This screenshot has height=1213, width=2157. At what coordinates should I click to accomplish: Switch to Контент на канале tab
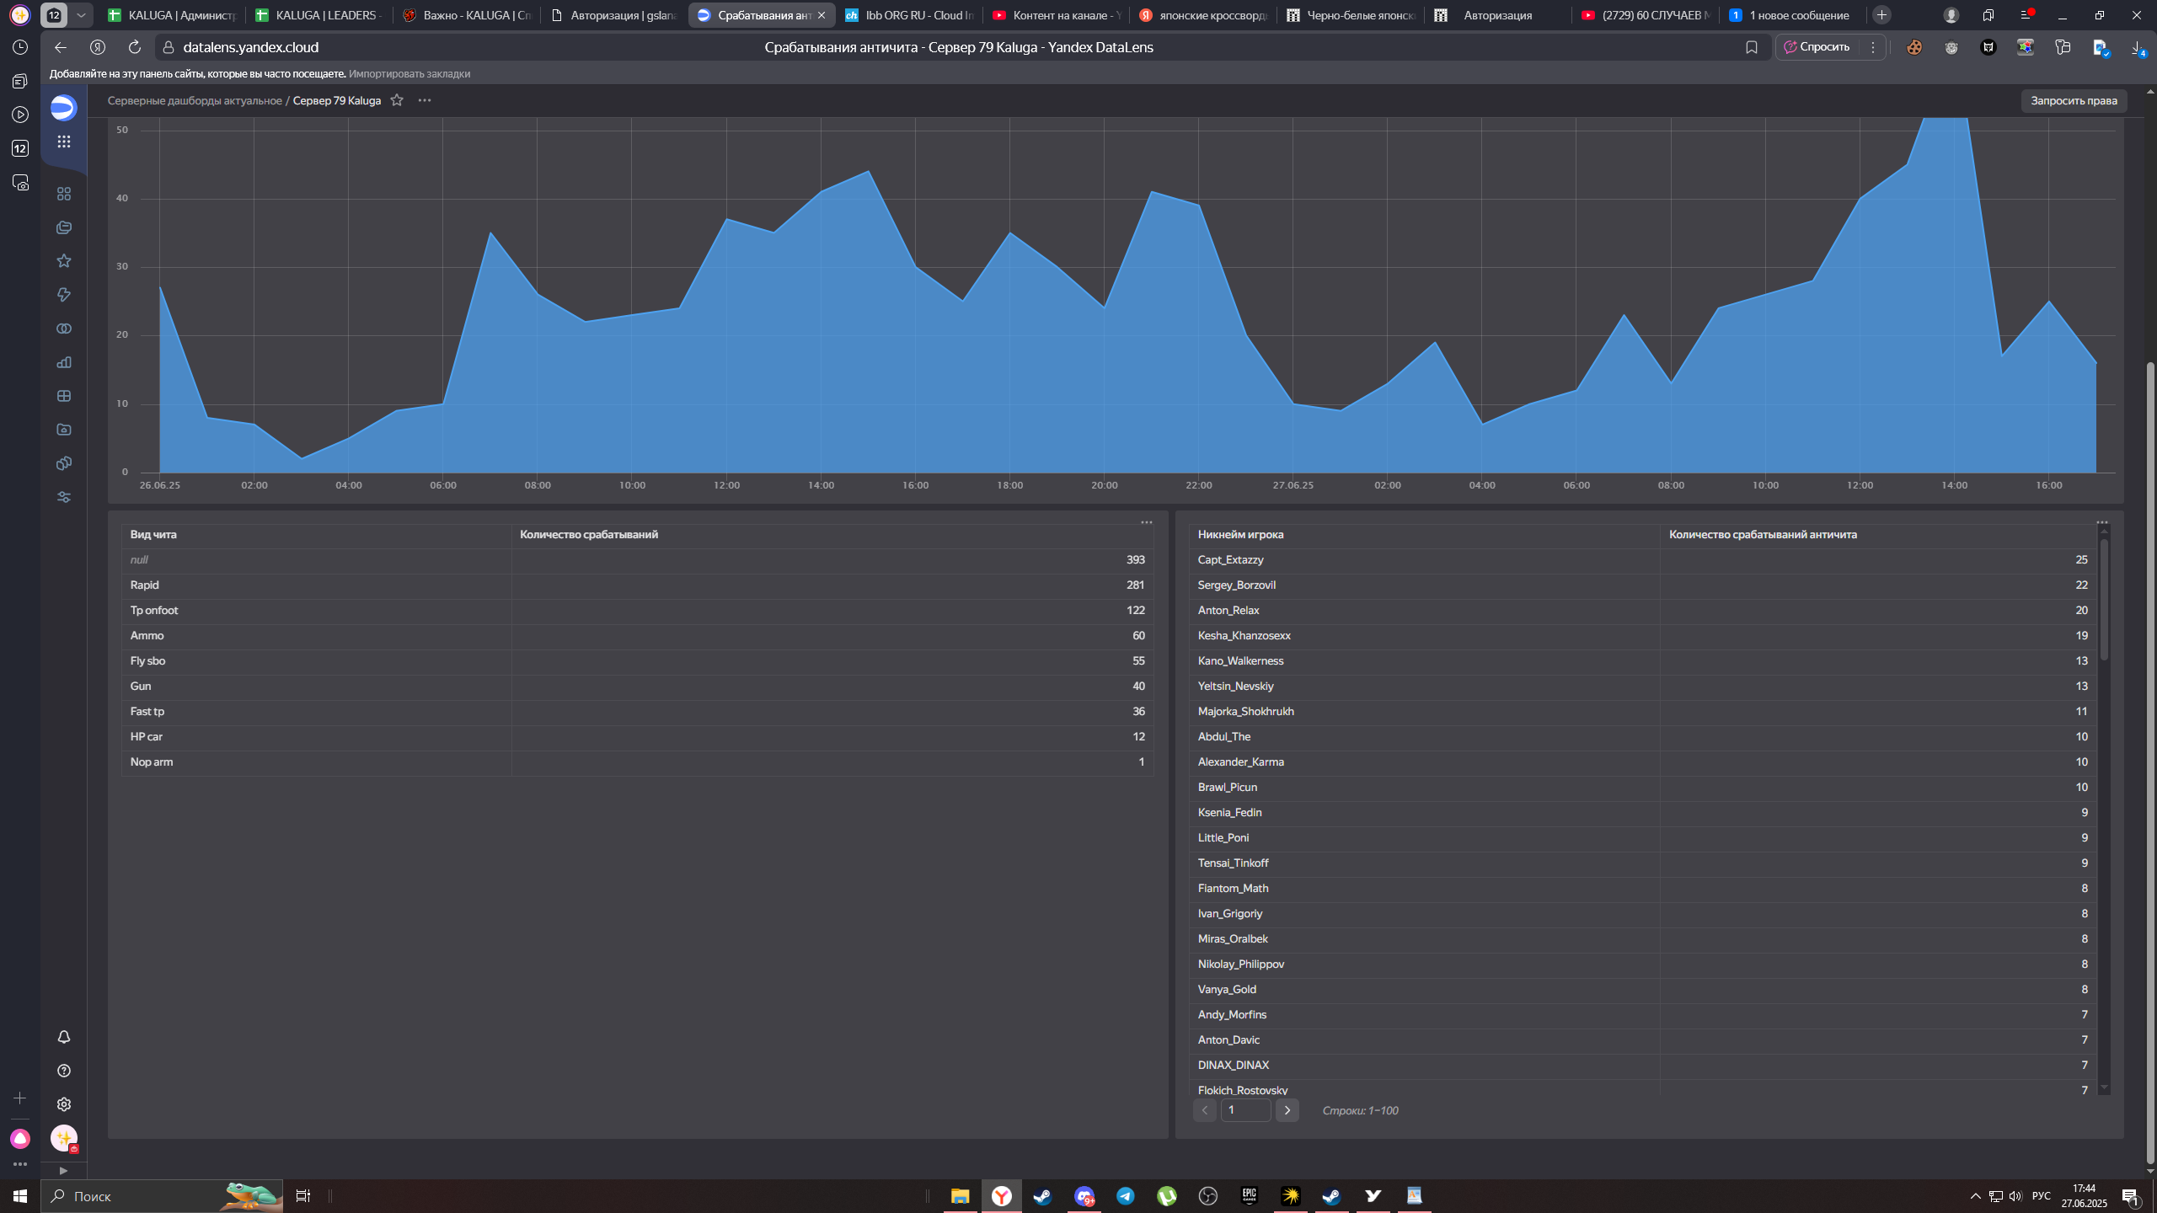click(1057, 15)
